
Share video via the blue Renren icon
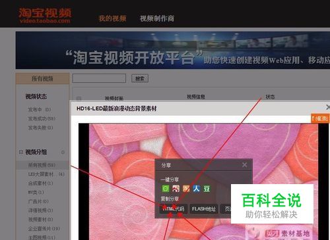click(x=196, y=188)
